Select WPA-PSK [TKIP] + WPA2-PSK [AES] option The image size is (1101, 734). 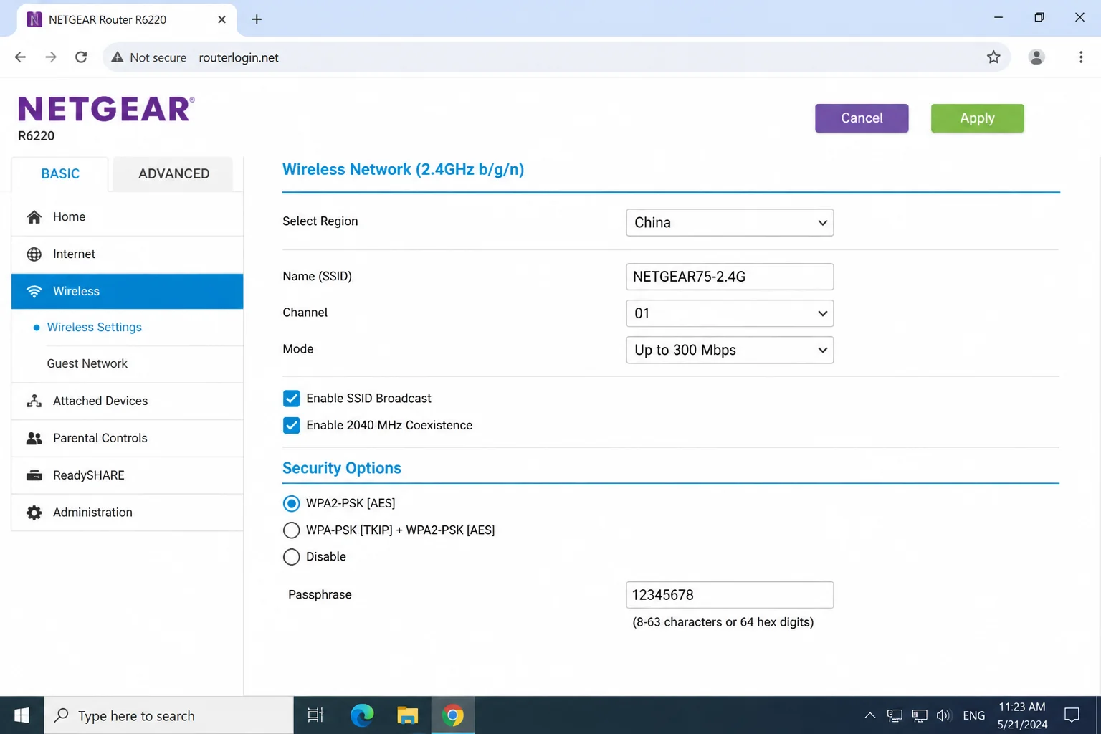[291, 530]
